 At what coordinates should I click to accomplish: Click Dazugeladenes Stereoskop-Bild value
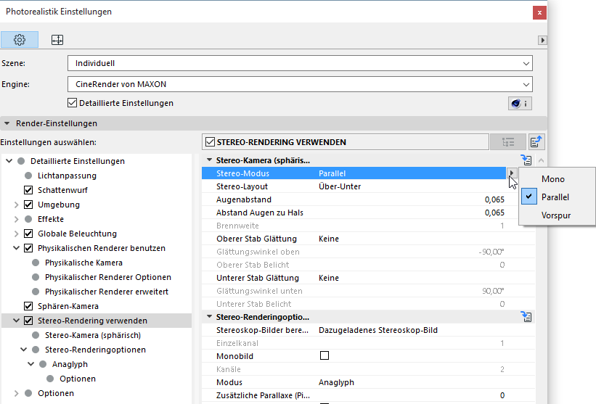coord(378,330)
